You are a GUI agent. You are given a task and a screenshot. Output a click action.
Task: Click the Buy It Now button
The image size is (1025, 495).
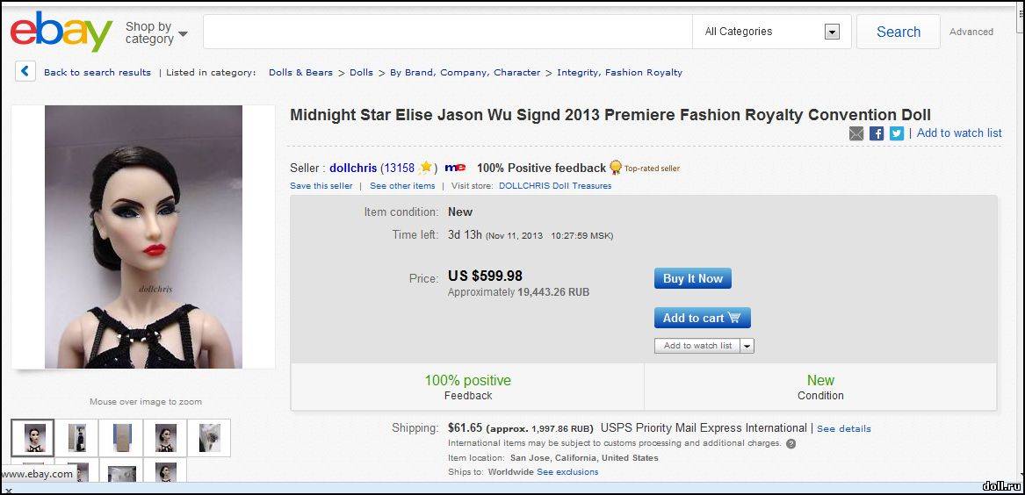[693, 278]
